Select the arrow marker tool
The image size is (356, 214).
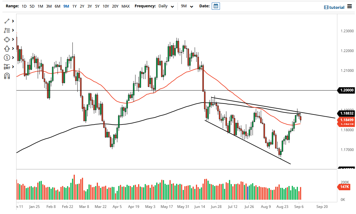tap(7, 48)
